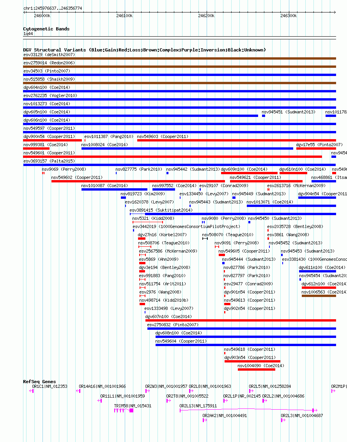Open OR2L13|NM_175911 gene label
Viewport: 347px width, 442px height.
tap(198, 406)
